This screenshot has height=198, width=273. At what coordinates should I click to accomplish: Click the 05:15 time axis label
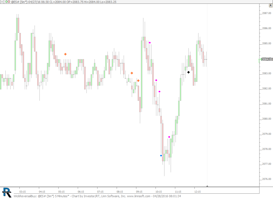point(62,192)
